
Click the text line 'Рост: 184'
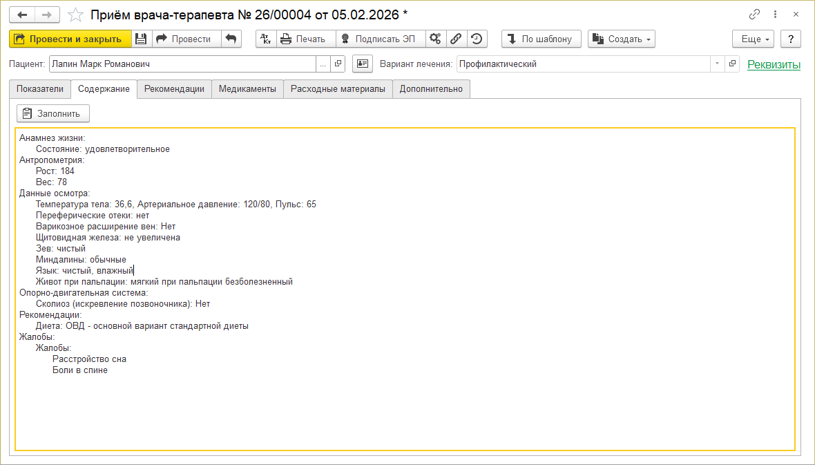pyautogui.click(x=55, y=171)
